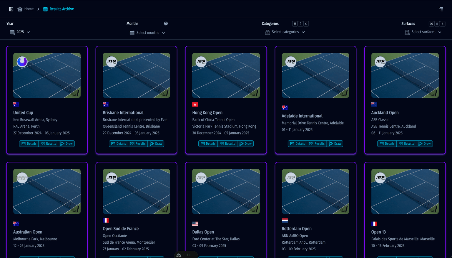Viewport: 452px width, 258px height.
Task: Click the Open 13 ATP 250 badge
Action: tap(380, 178)
